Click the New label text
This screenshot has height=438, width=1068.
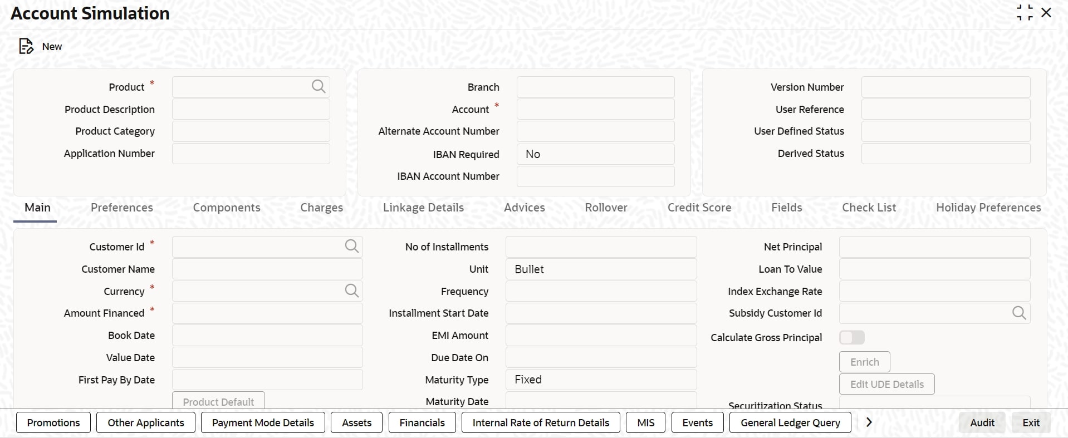point(52,47)
